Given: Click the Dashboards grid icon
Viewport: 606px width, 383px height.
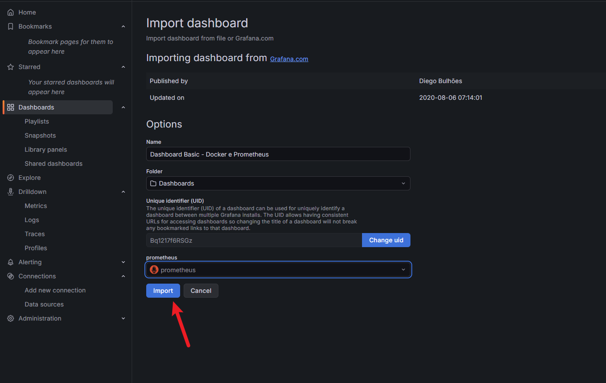Looking at the screenshot, I should [11, 107].
